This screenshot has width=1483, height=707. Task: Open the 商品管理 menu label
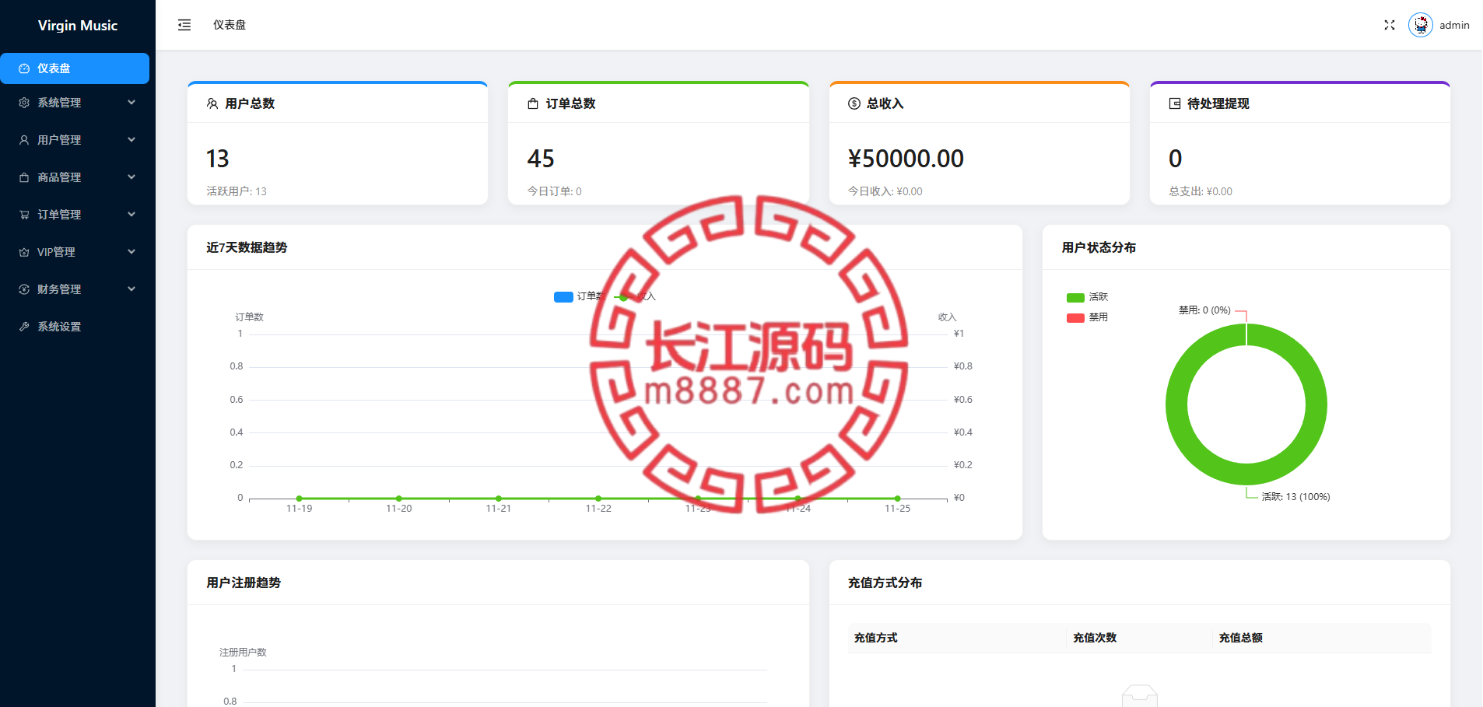[59, 177]
